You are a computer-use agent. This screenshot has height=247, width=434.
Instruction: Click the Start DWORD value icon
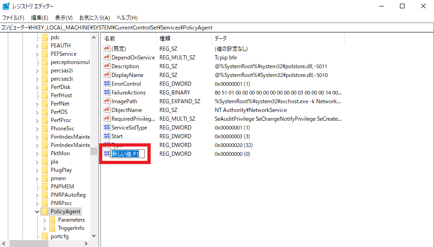click(107, 136)
